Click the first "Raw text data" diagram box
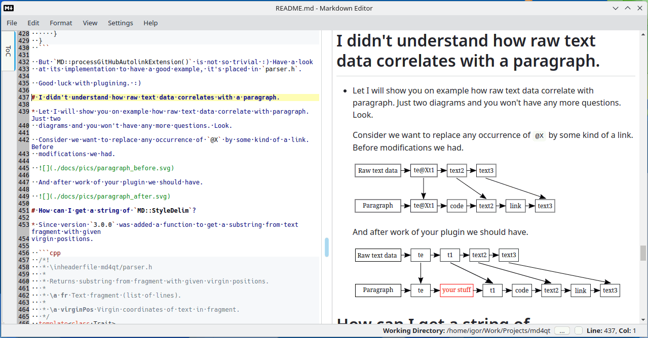This screenshot has height=338, width=648. coord(377,171)
